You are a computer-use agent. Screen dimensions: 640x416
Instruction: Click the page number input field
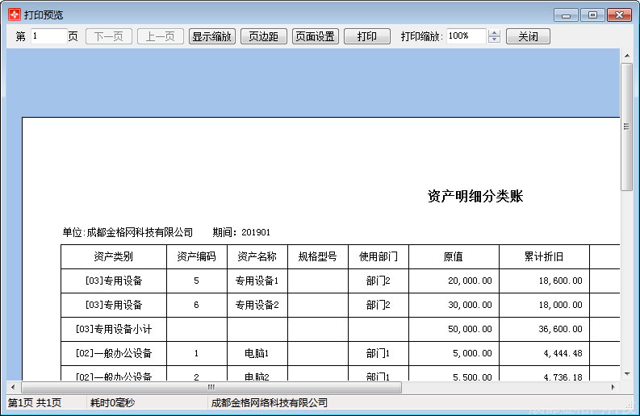(x=48, y=36)
